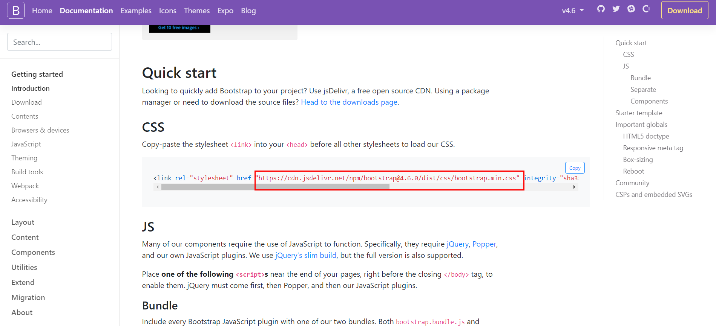
Task: Open Contents in the sidebar
Action: (x=25, y=116)
